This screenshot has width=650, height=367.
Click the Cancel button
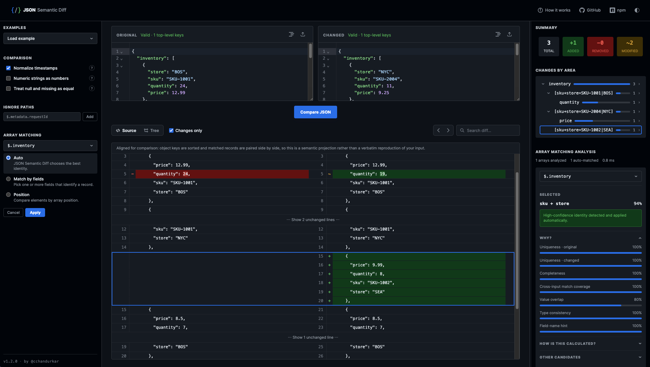13,212
